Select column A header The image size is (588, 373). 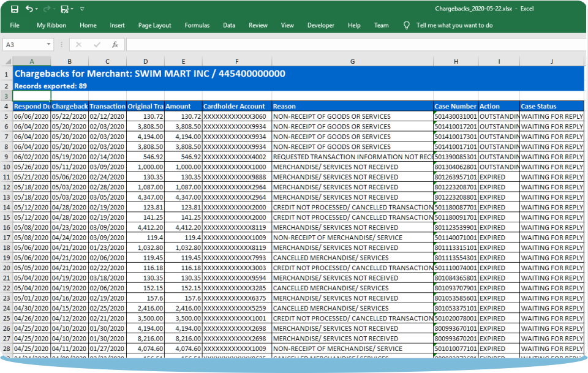(x=32, y=61)
